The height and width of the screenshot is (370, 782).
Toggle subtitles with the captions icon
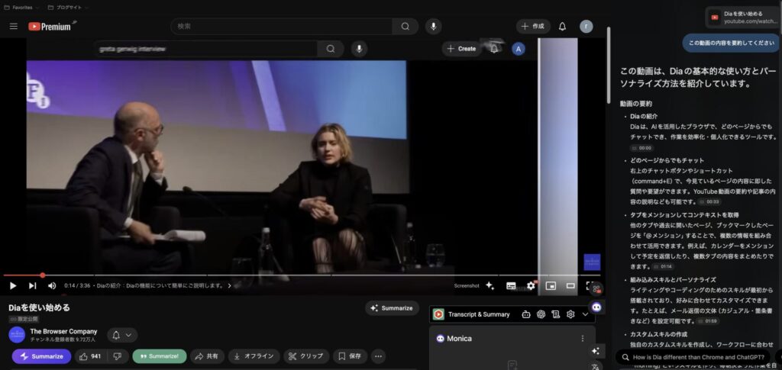(x=511, y=286)
